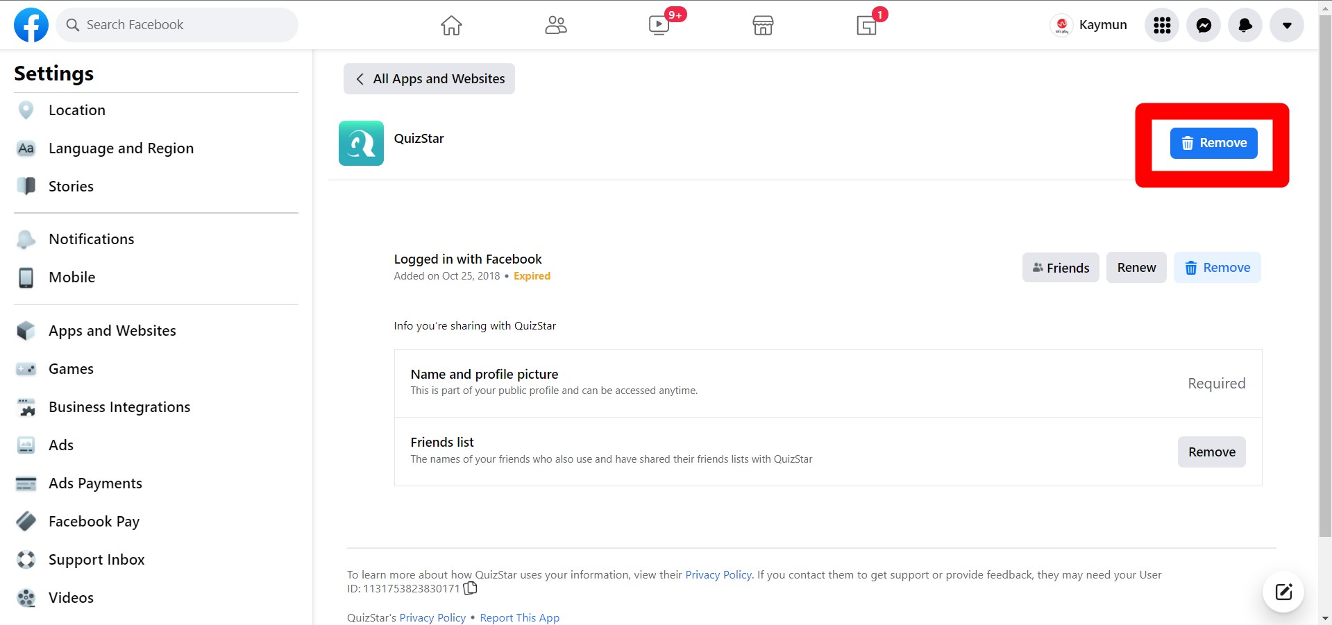The width and height of the screenshot is (1332, 625).
Task: Click the QuizStar app icon
Action: [361, 144]
